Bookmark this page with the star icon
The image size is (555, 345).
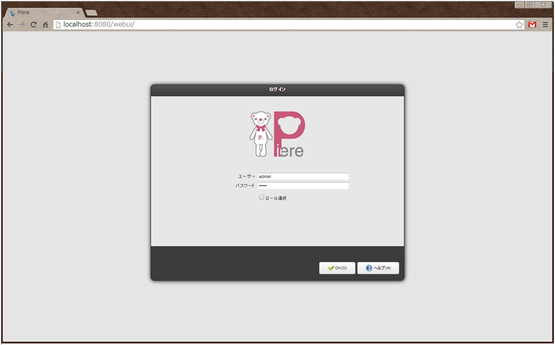point(519,25)
